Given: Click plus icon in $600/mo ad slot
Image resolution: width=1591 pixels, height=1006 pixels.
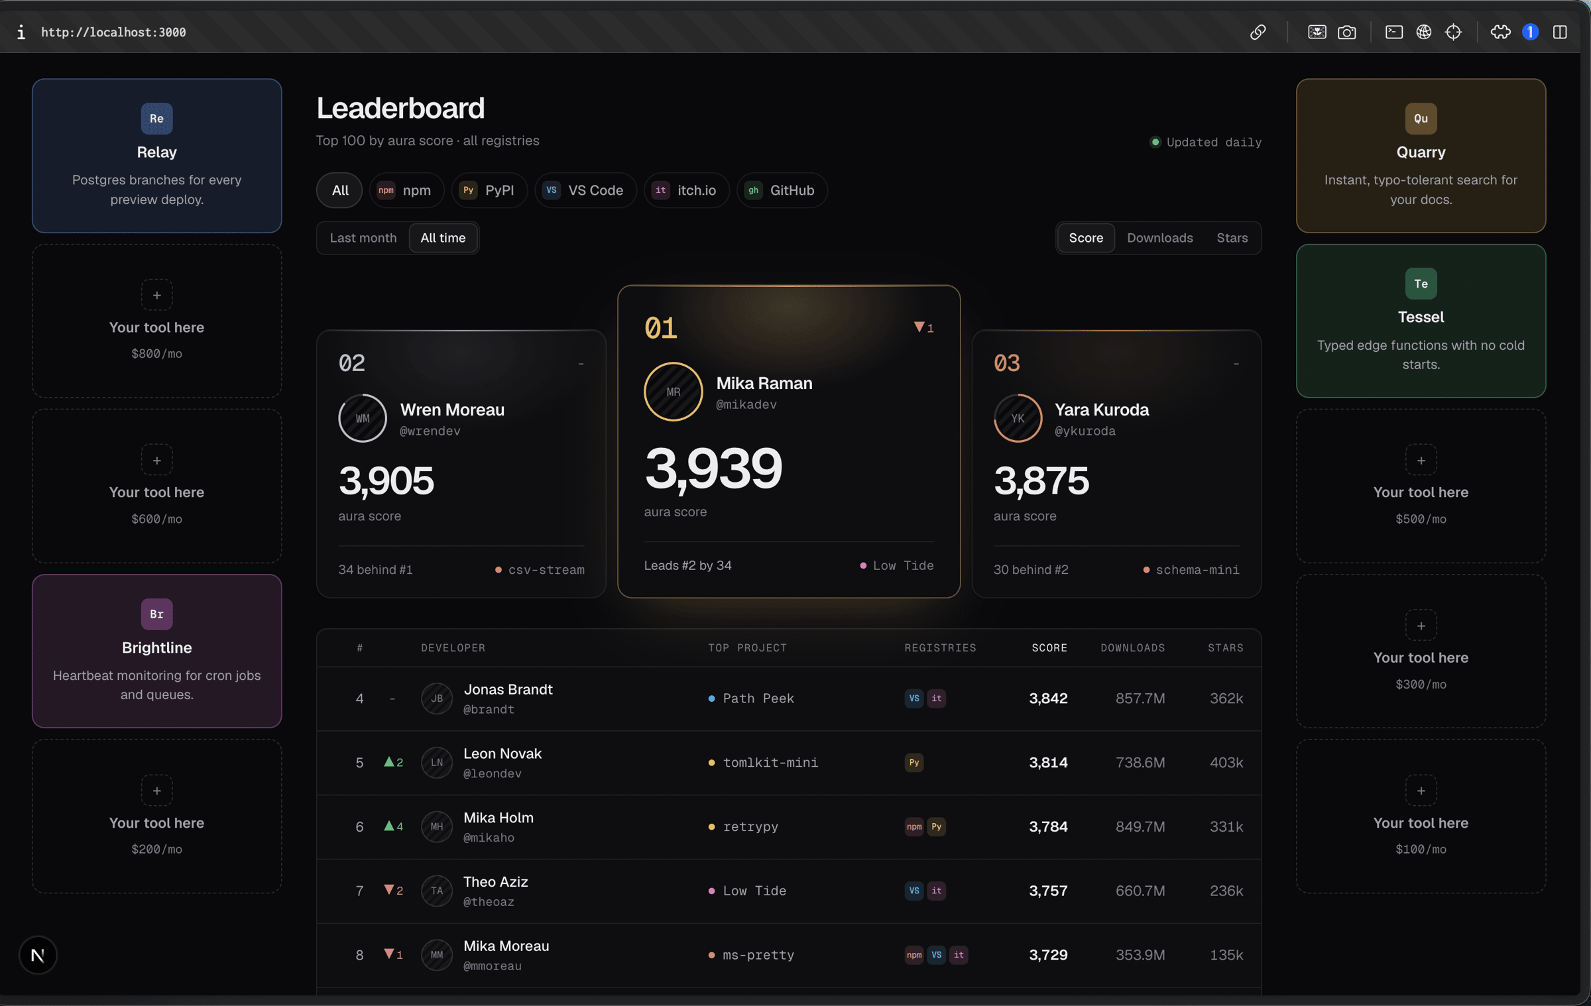Looking at the screenshot, I should pos(156,460).
